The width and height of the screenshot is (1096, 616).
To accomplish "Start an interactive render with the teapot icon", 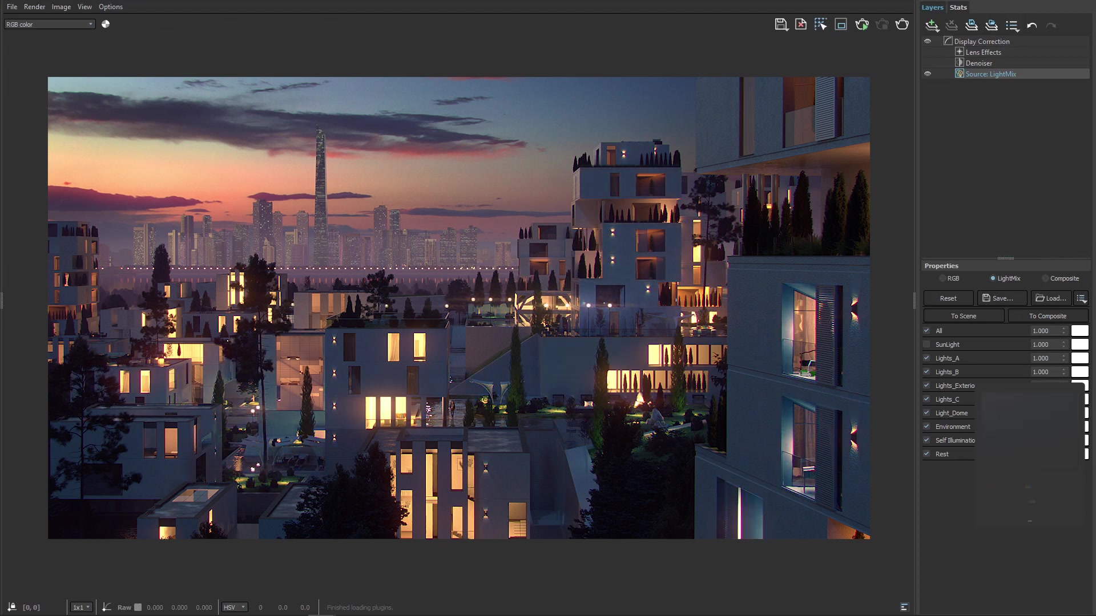I will click(x=862, y=24).
